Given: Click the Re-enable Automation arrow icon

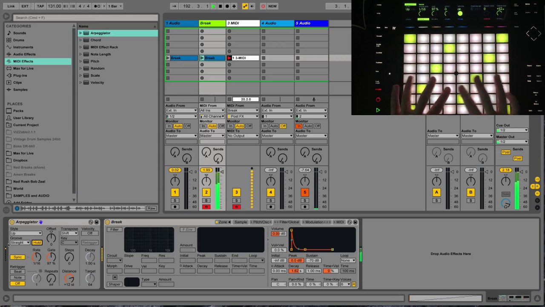Looking at the screenshot, I should [252, 6].
